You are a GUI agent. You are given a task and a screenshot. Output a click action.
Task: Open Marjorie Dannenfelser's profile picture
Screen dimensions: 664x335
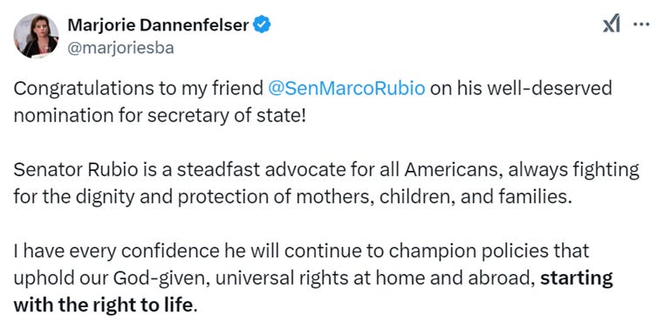pyautogui.click(x=36, y=36)
